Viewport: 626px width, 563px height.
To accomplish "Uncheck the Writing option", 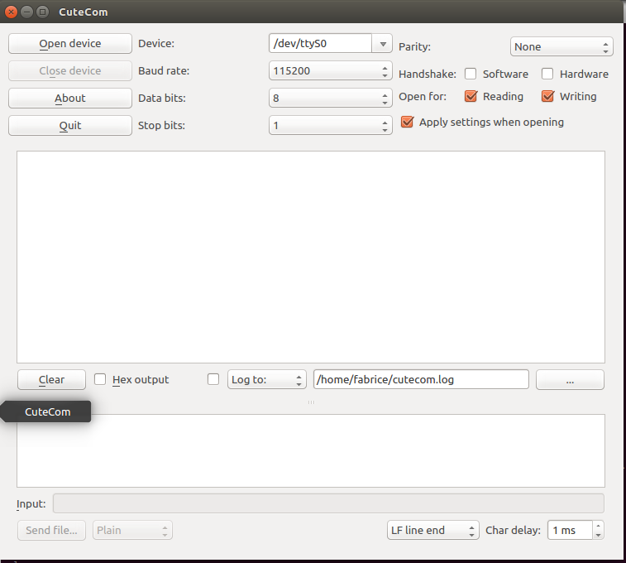I will pos(547,96).
